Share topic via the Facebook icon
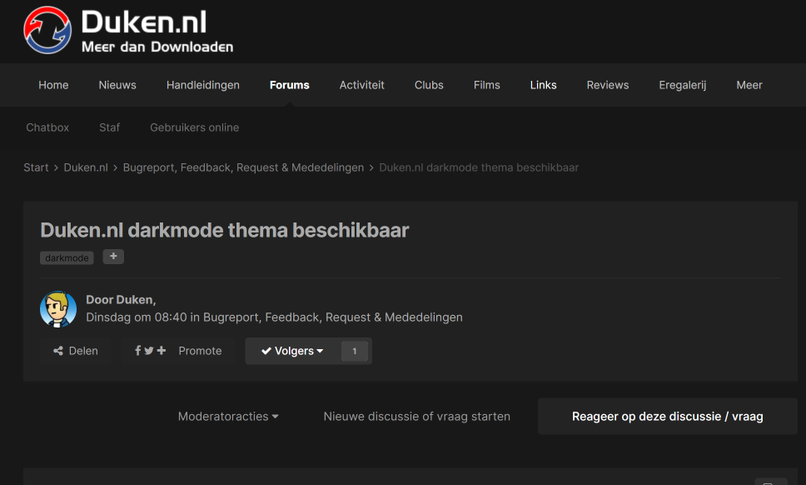 [137, 350]
